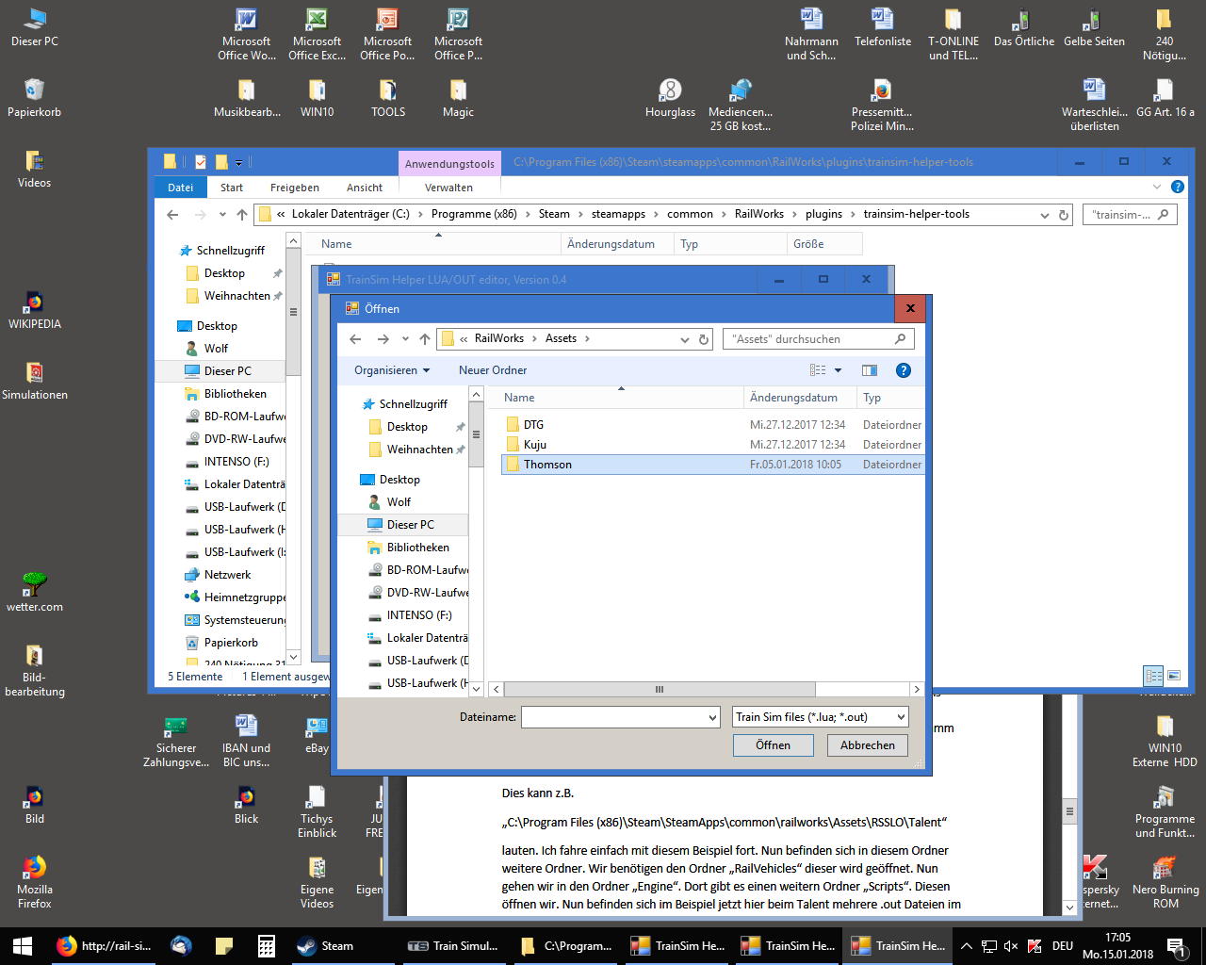The width and height of the screenshot is (1206, 965).
Task: Open the Dateiname combo box dropdown
Action: [x=712, y=717]
